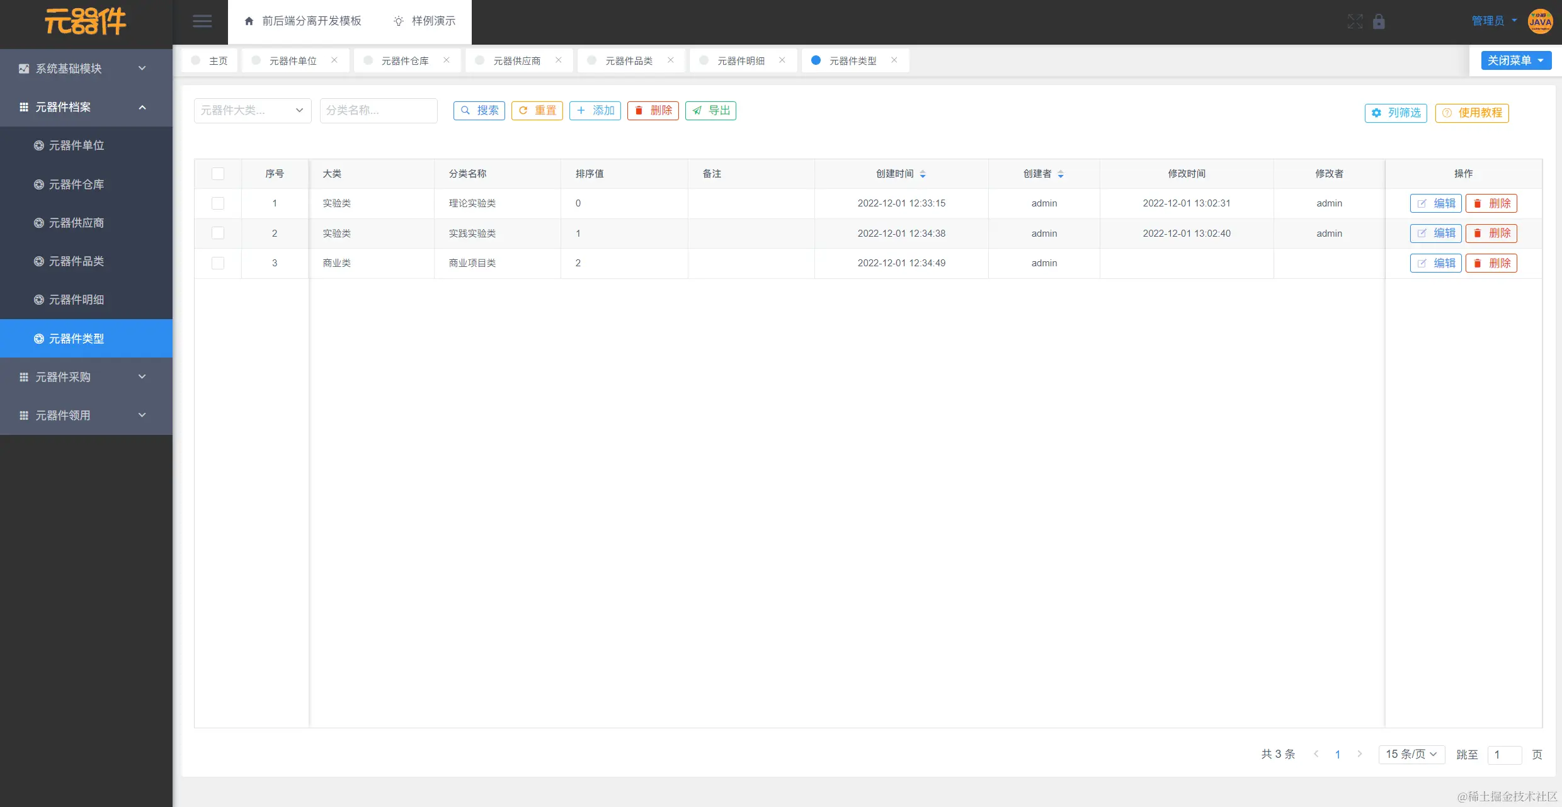Open the 元器件供应商 sidebar item

tap(76, 223)
